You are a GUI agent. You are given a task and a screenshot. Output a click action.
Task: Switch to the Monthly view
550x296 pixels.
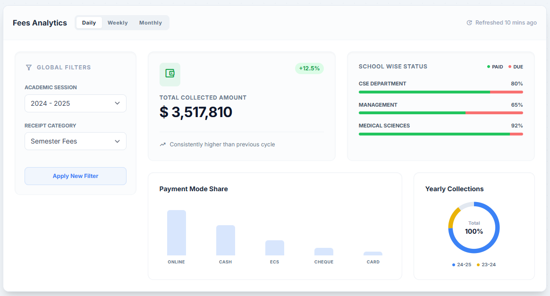pyautogui.click(x=151, y=23)
